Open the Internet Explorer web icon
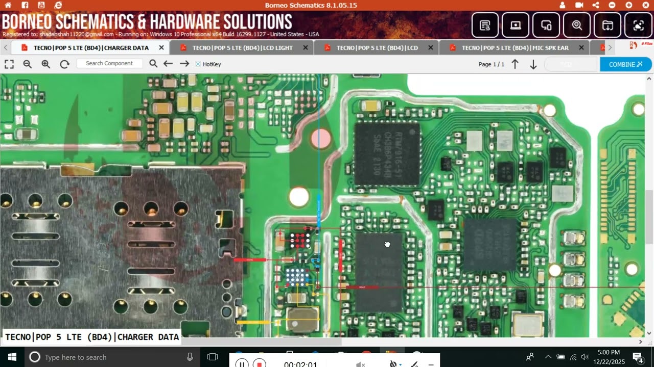Viewport: 654px width, 367px height. (x=58, y=5)
